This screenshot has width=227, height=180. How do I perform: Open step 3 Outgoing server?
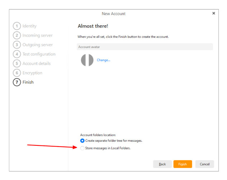click(x=33, y=45)
